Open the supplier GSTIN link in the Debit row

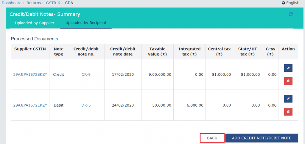coord(30,105)
